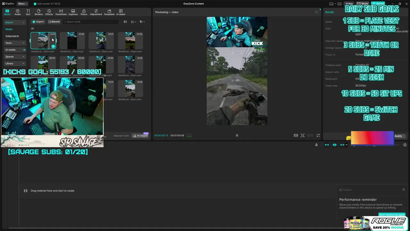Switch media view with the grid icon
410x231 pixels.
click(125, 22)
